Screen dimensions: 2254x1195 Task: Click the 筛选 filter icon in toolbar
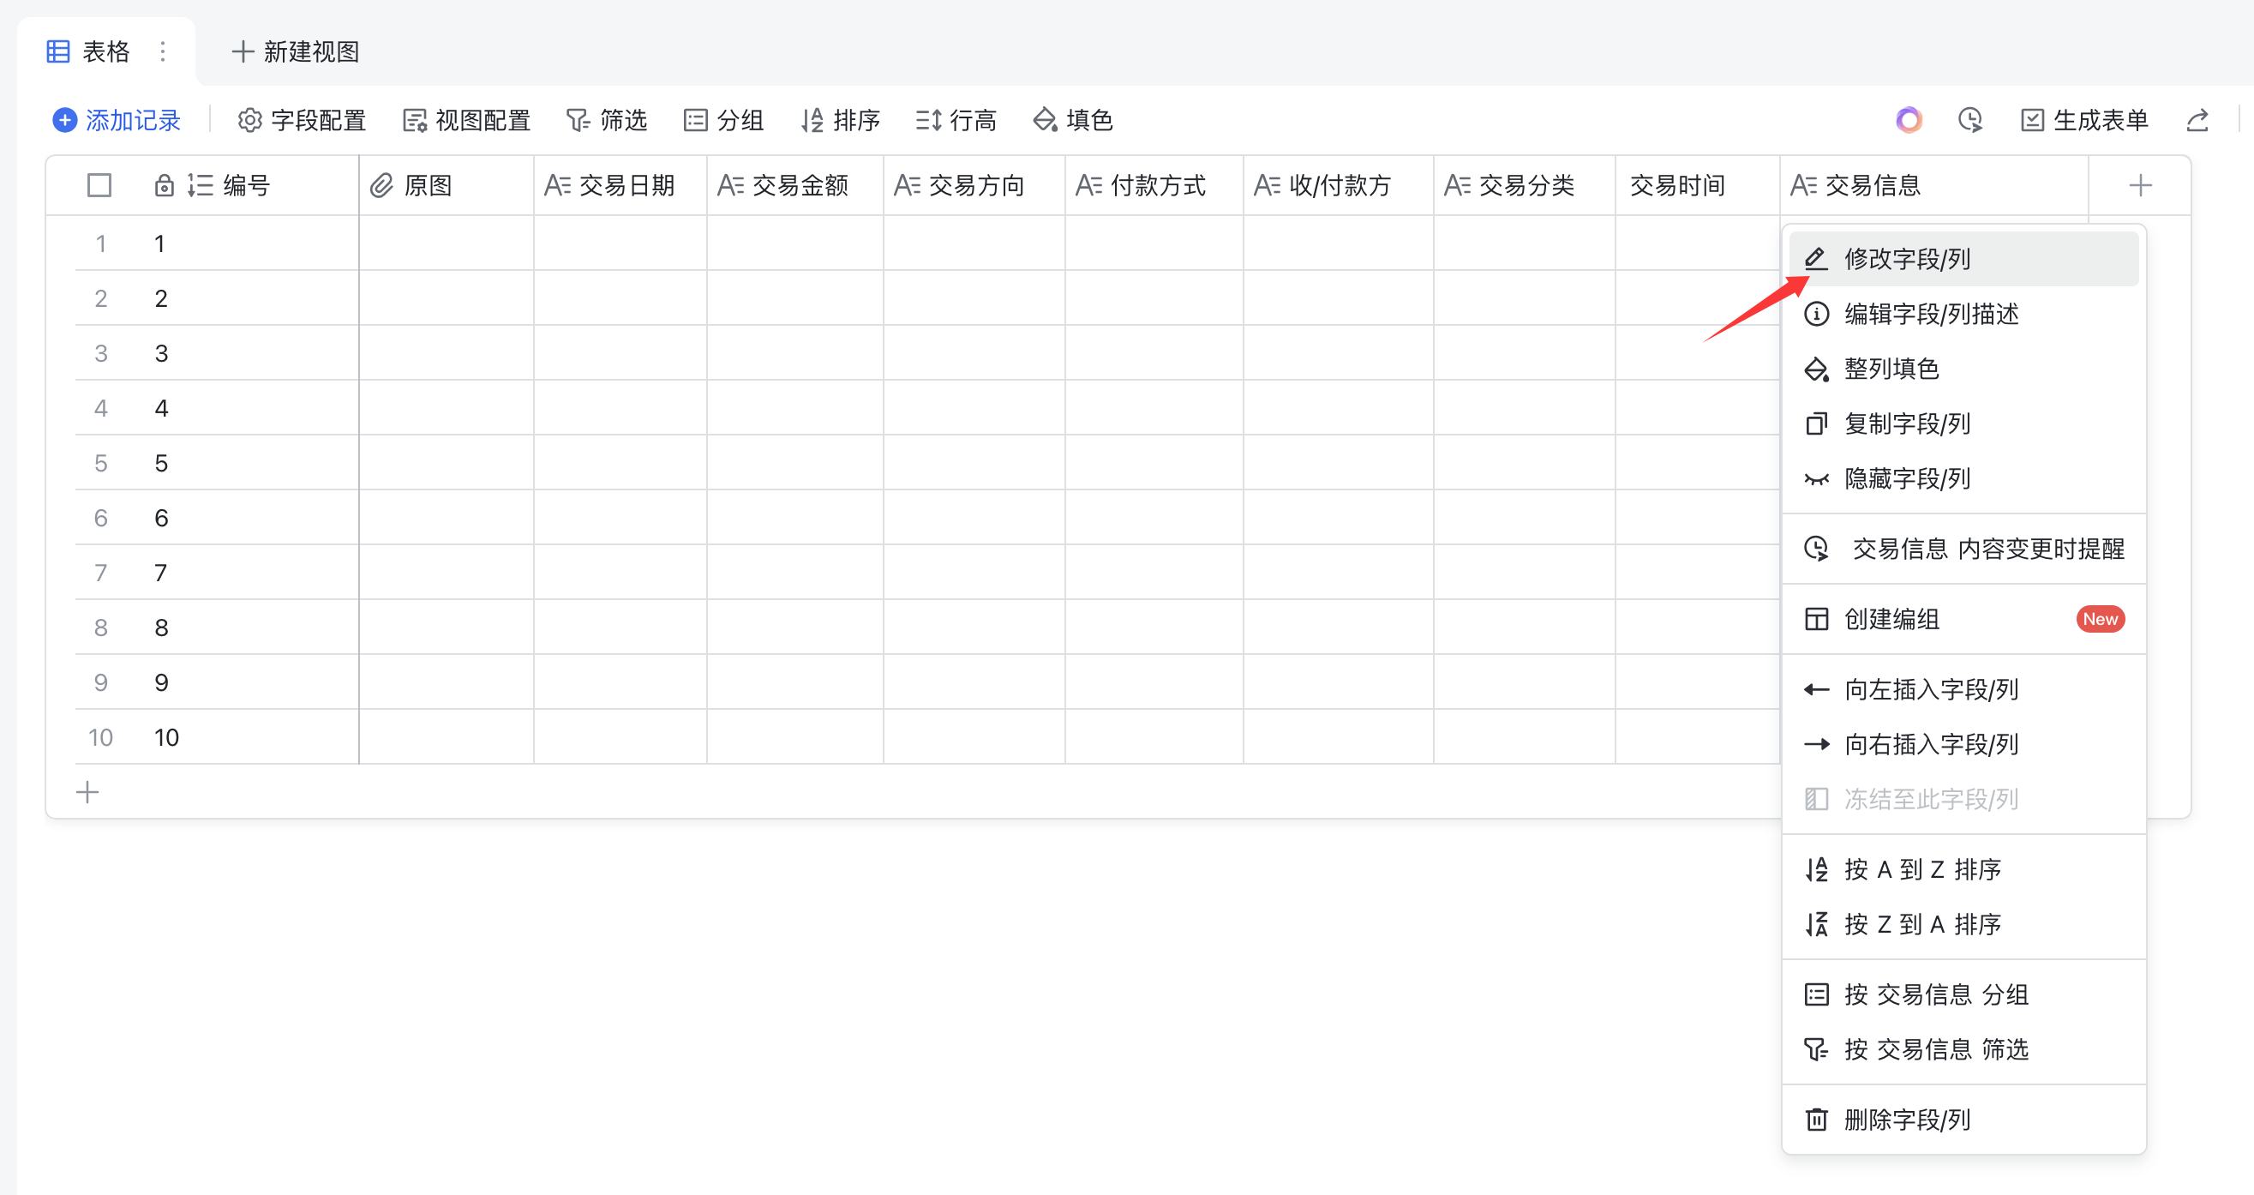click(x=578, y=120)
